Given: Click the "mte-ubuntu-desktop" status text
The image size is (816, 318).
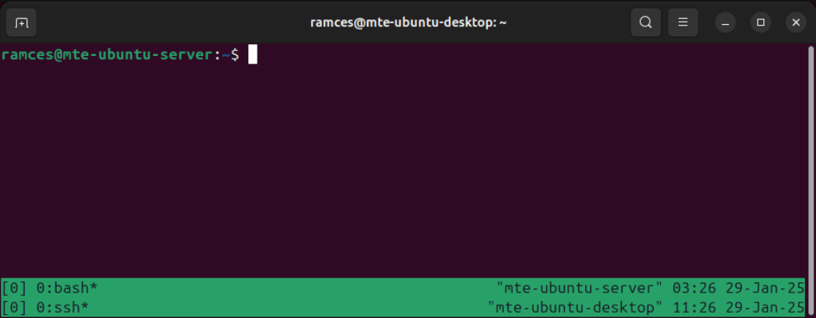Looking at the screenshot, I should (576, 307).
